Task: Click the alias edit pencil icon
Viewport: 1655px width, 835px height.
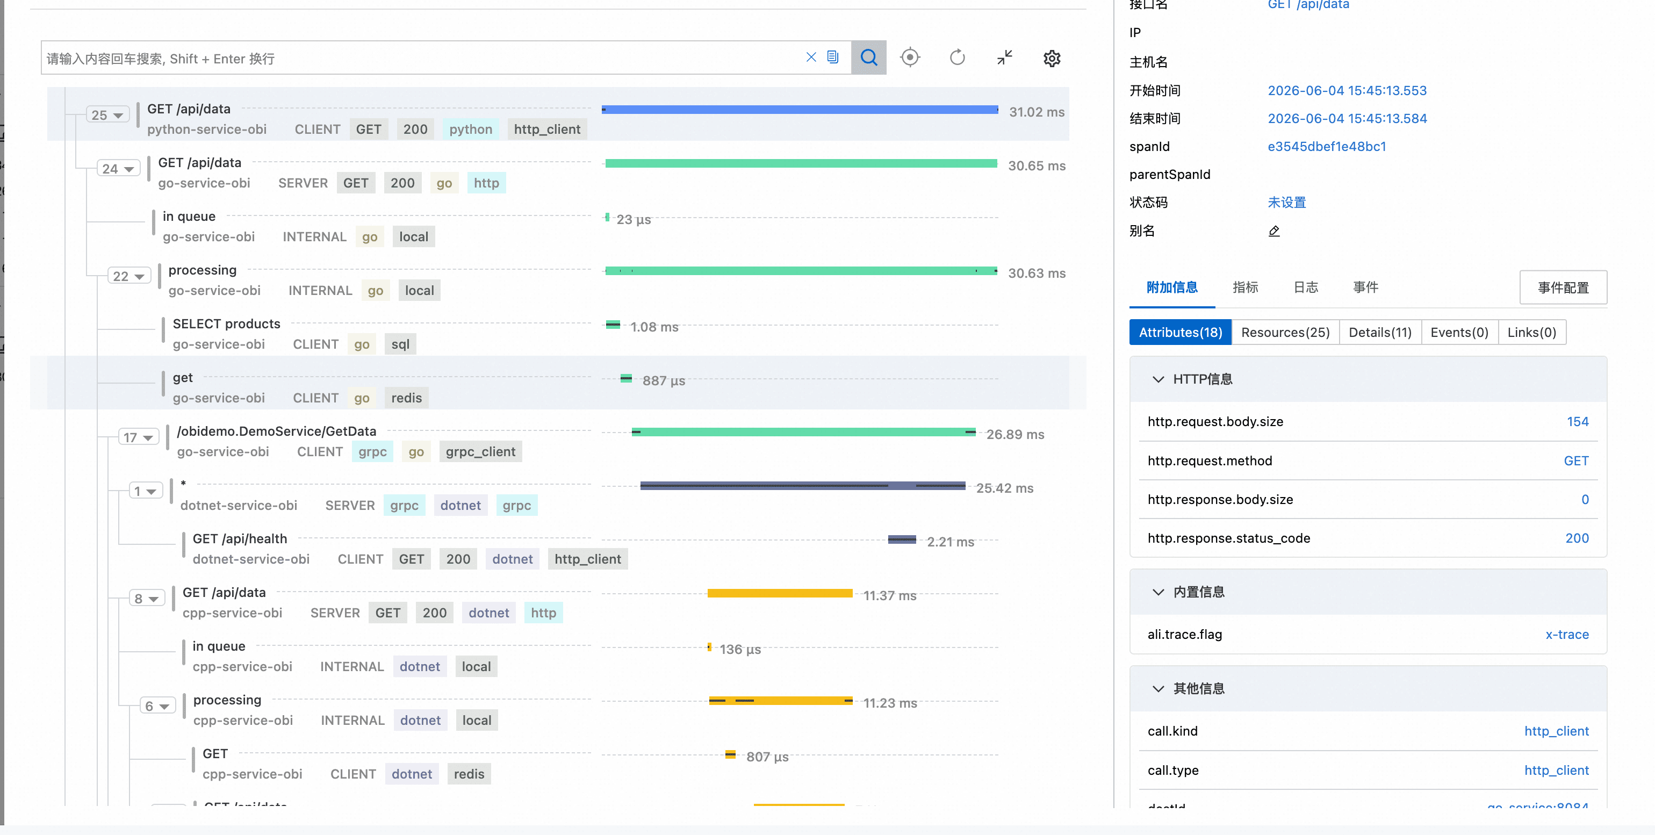Action: pos(1274,231)
